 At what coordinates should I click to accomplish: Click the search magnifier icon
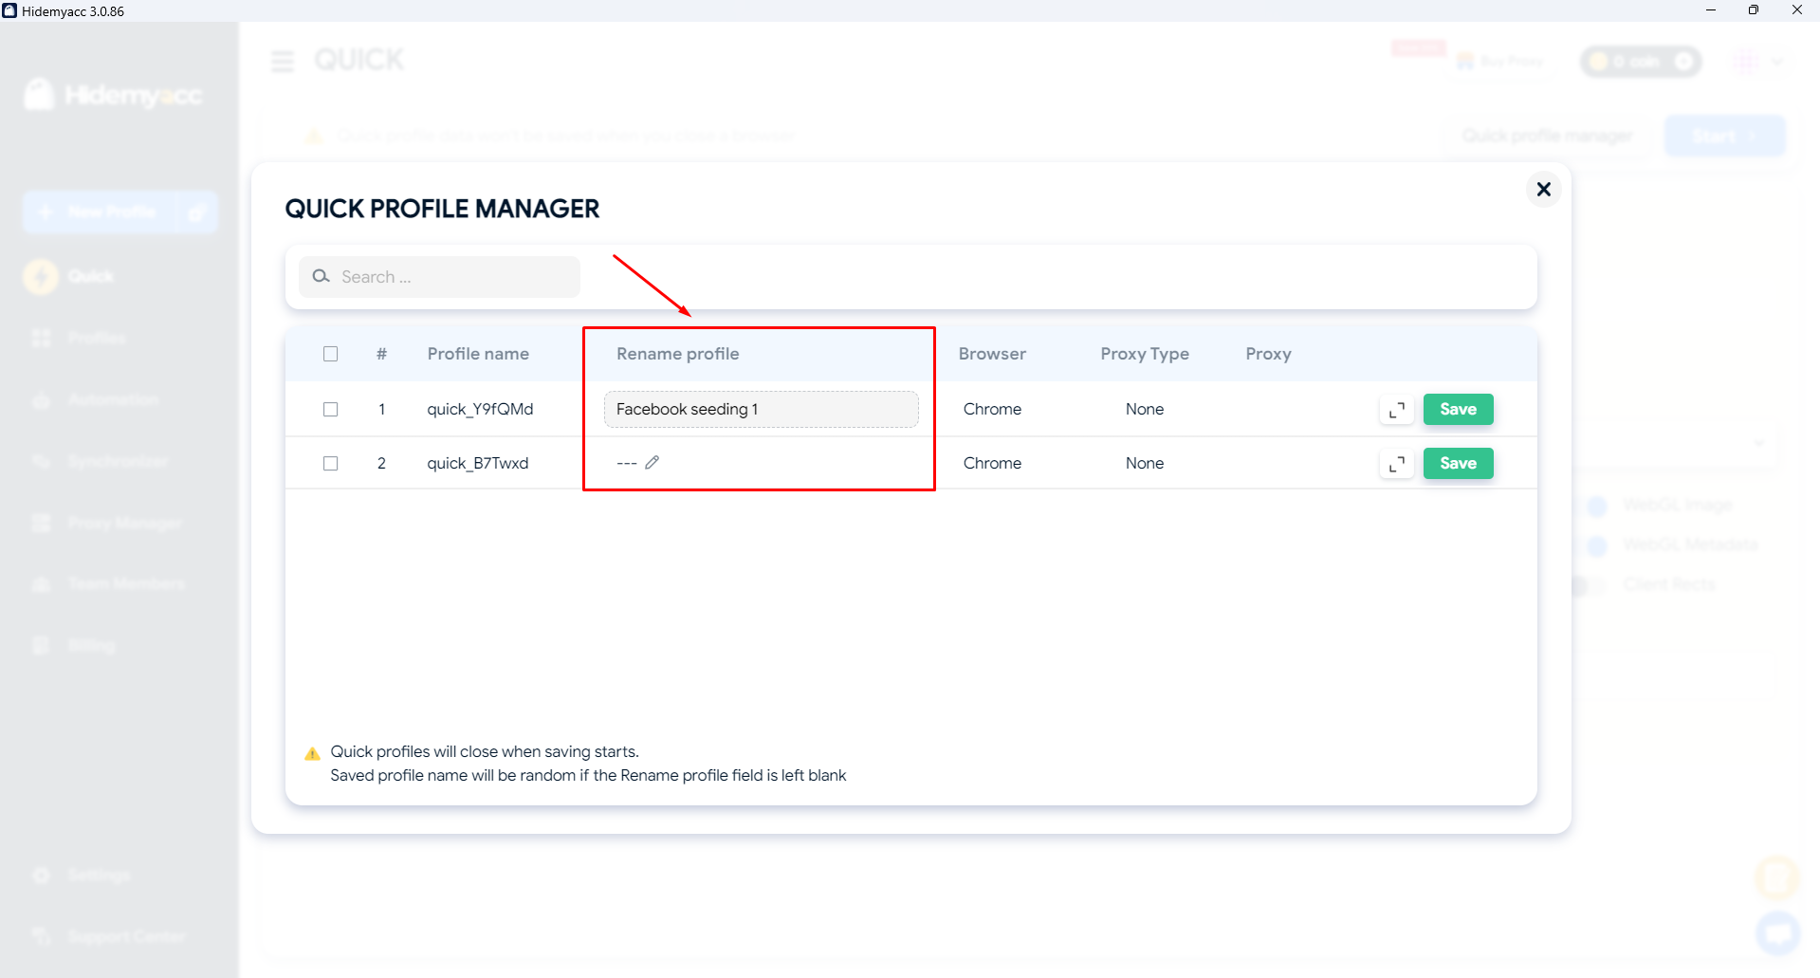coord(322,276)
